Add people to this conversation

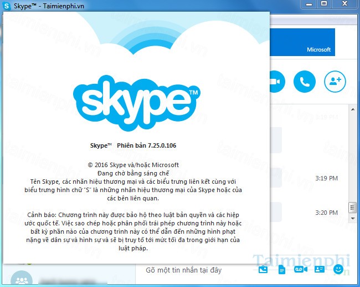click(x=335, y=82)
